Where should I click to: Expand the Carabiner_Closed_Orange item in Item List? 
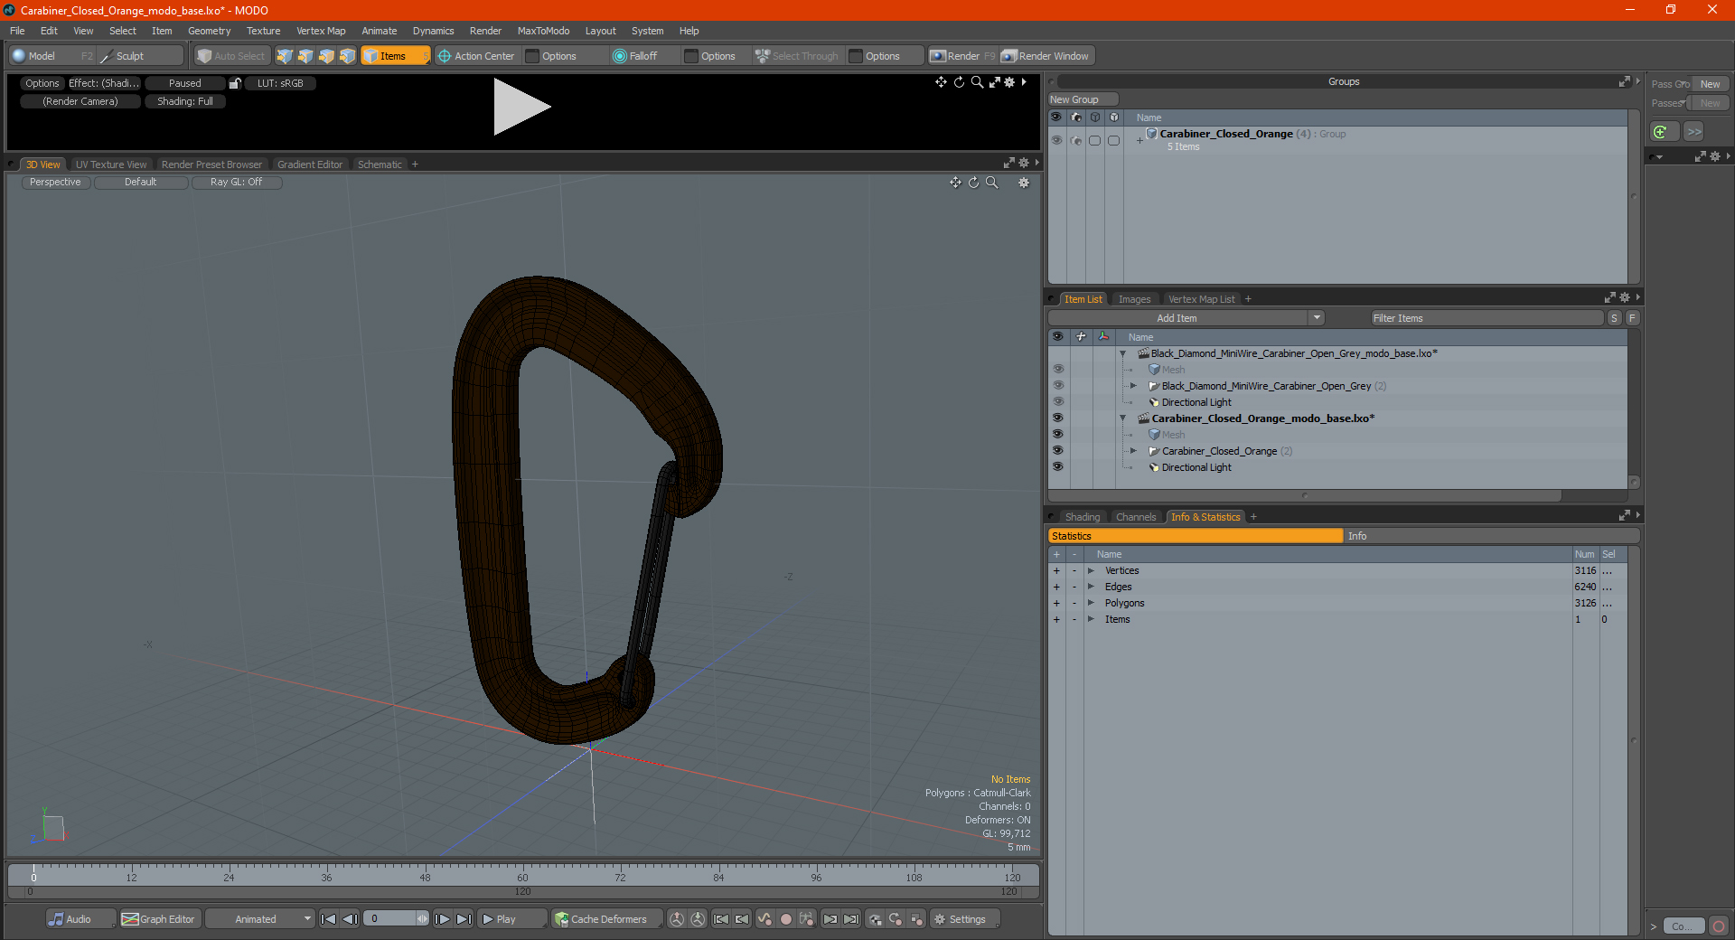(1134, 451)
